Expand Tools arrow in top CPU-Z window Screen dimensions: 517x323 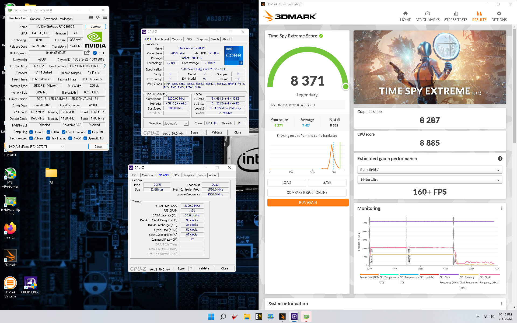pos(204,132)
